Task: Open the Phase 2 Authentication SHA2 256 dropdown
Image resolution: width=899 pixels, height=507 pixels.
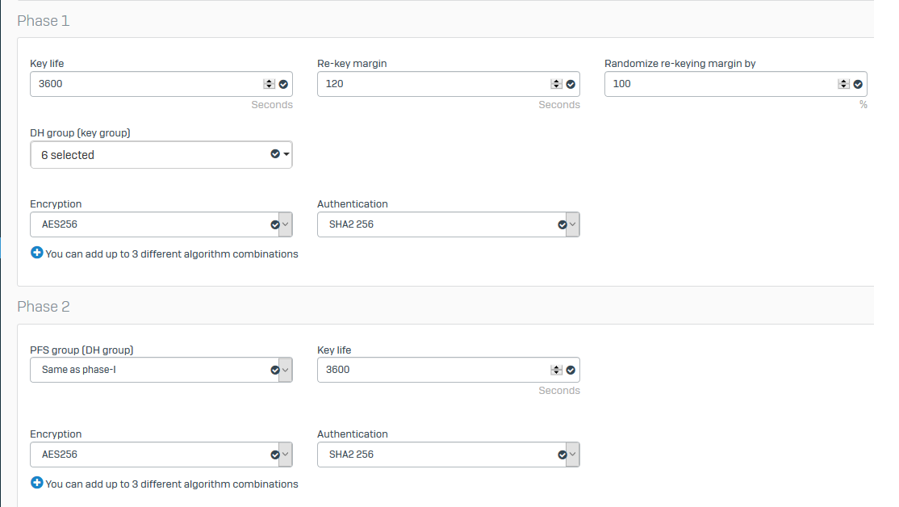Action: (x=449, y=455)
